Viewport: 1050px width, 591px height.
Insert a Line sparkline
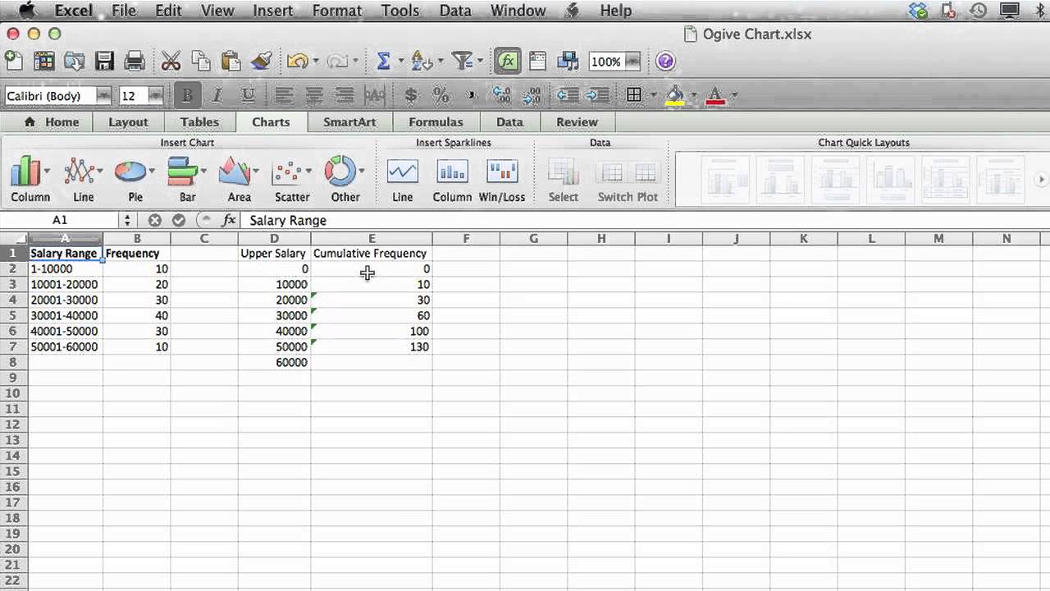click(x=402, y=179)
